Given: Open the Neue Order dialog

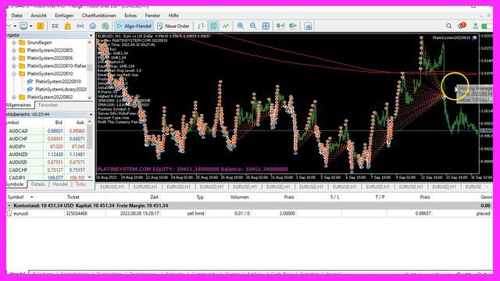Looking at the screenshot, I should pos(173,26).
